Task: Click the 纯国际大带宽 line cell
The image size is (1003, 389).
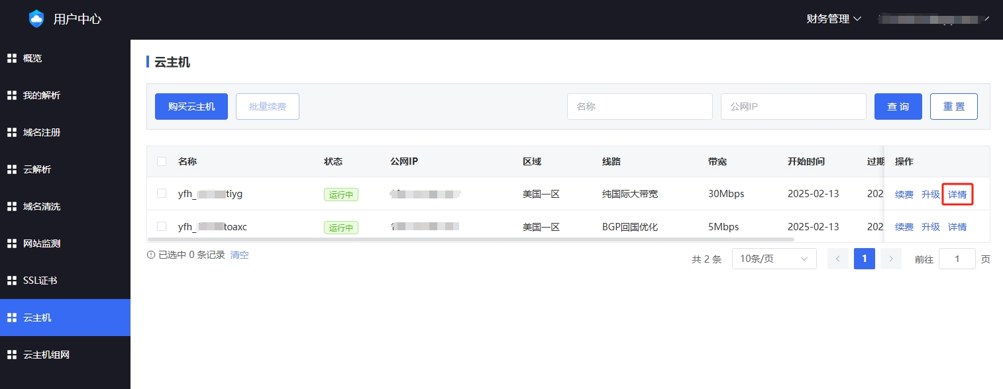Action: 630,194
